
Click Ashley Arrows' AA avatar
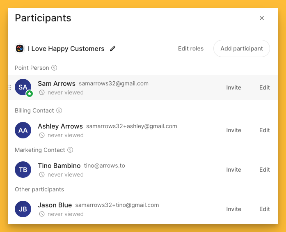tap(23, 130)
